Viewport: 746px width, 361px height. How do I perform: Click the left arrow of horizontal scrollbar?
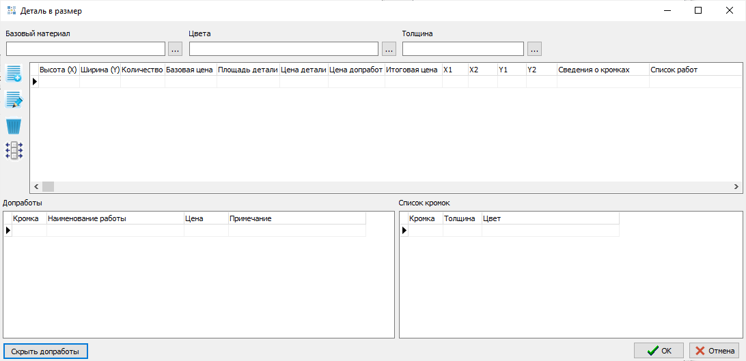tap(36, 187)
